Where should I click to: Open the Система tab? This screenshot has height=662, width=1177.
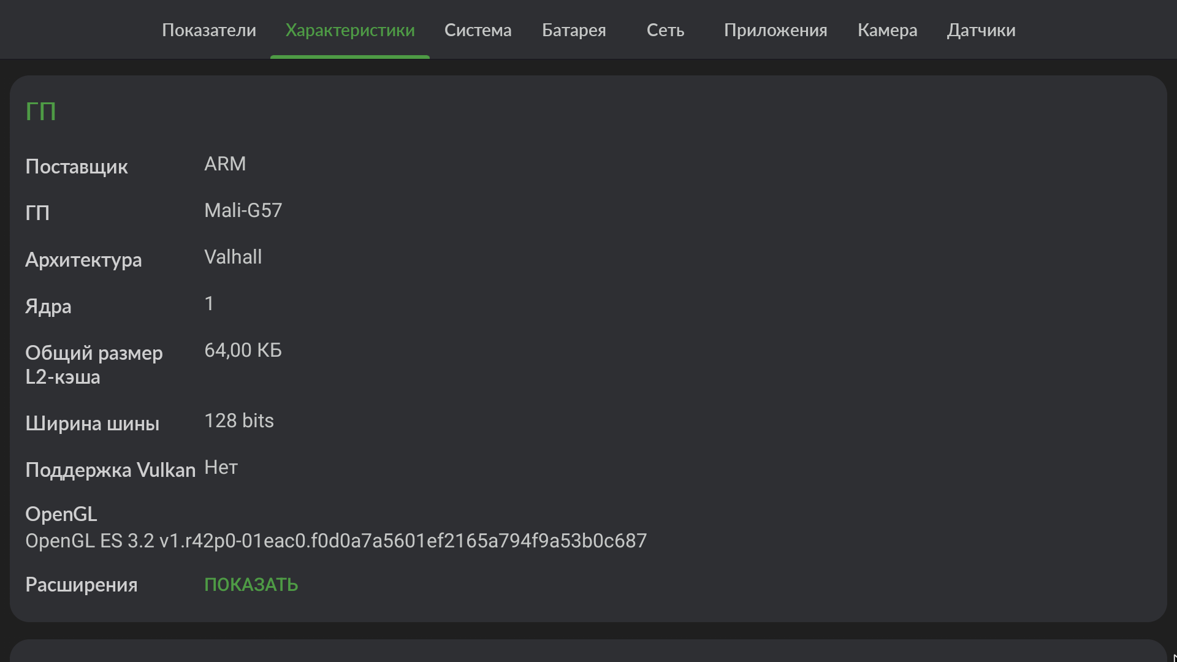pos(478,30)
